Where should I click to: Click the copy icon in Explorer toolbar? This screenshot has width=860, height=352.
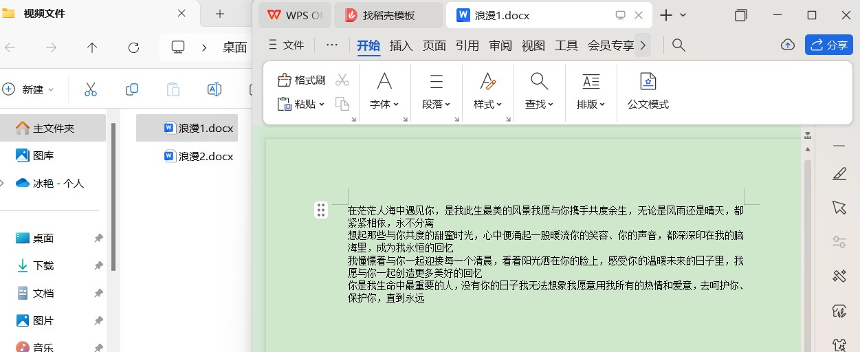pos(132,89)
